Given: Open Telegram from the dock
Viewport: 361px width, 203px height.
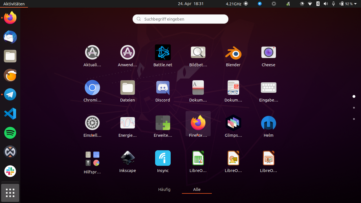Looking at the screenshot, I should [x=10, y=94].
